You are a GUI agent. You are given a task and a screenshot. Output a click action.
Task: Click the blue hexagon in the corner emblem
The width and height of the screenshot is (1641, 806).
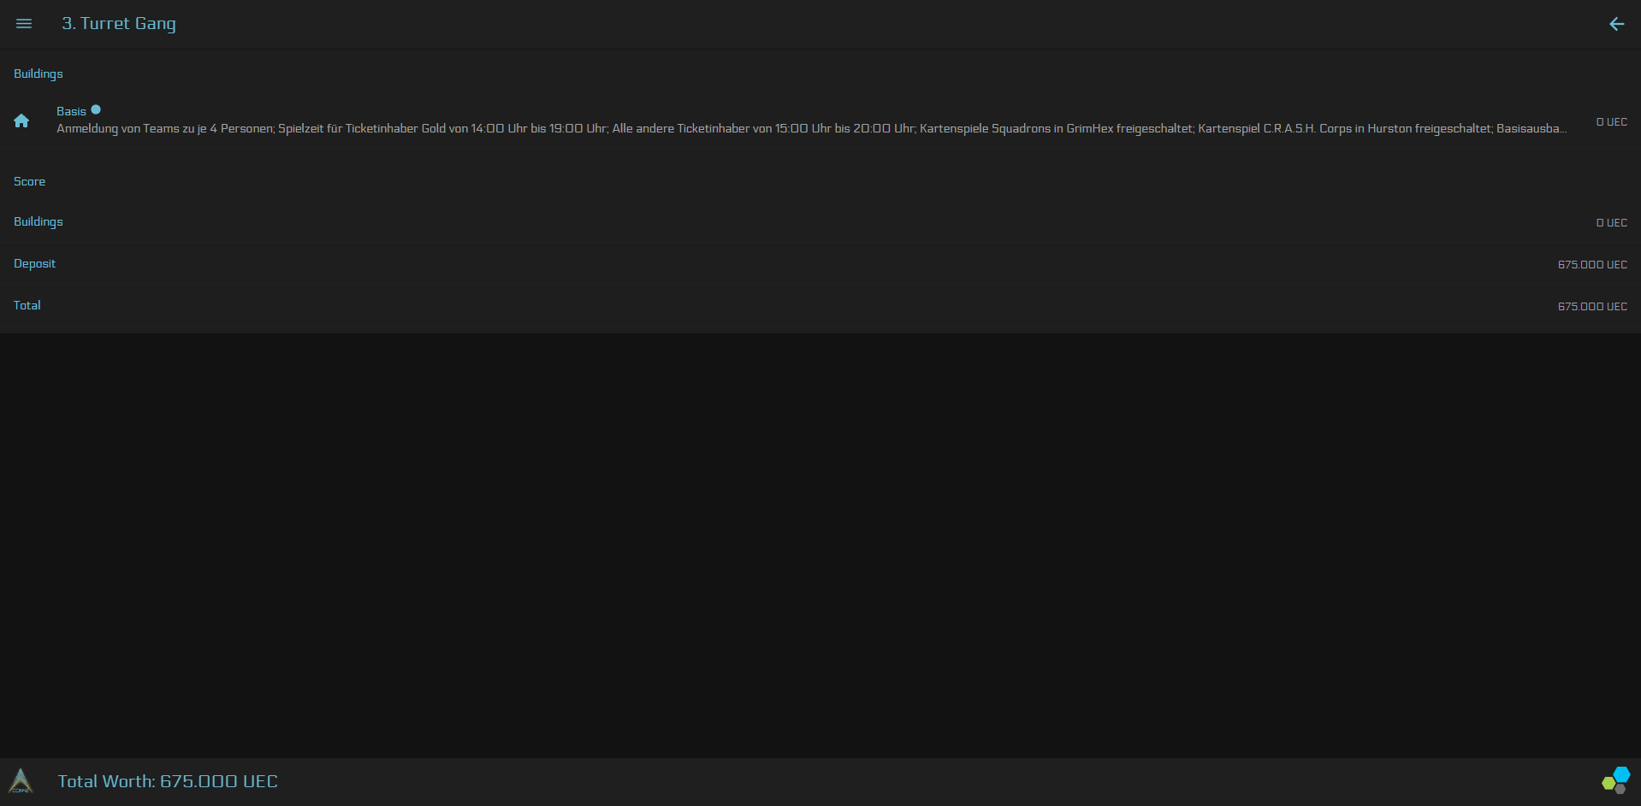(1621, 774)
